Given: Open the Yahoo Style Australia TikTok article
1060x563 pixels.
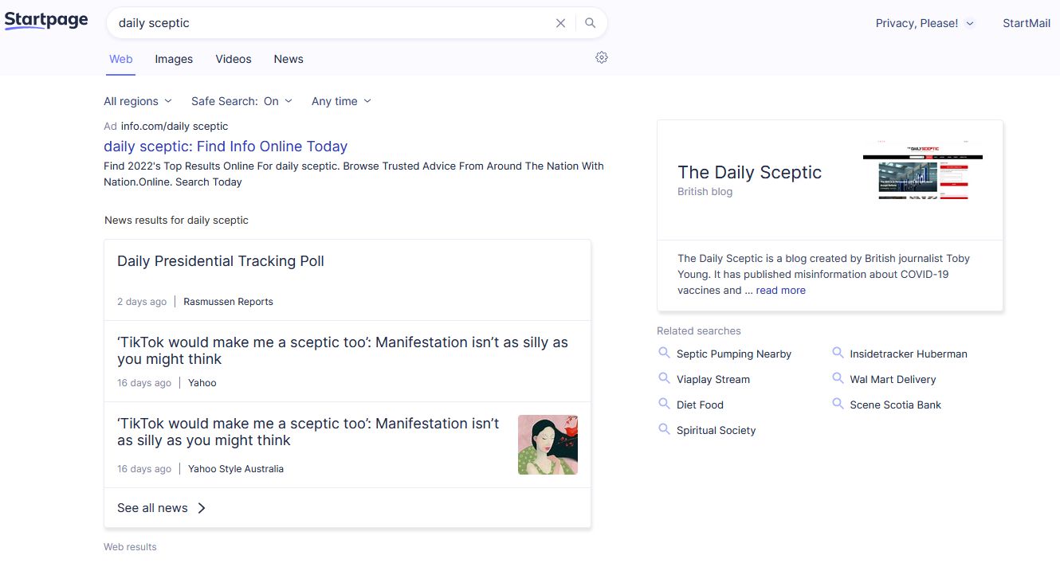Looking at the screenshot, I should 308,432.
